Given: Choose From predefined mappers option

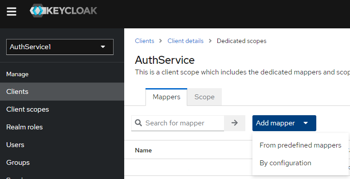Looking at the screenshot, I should (300, 145).
